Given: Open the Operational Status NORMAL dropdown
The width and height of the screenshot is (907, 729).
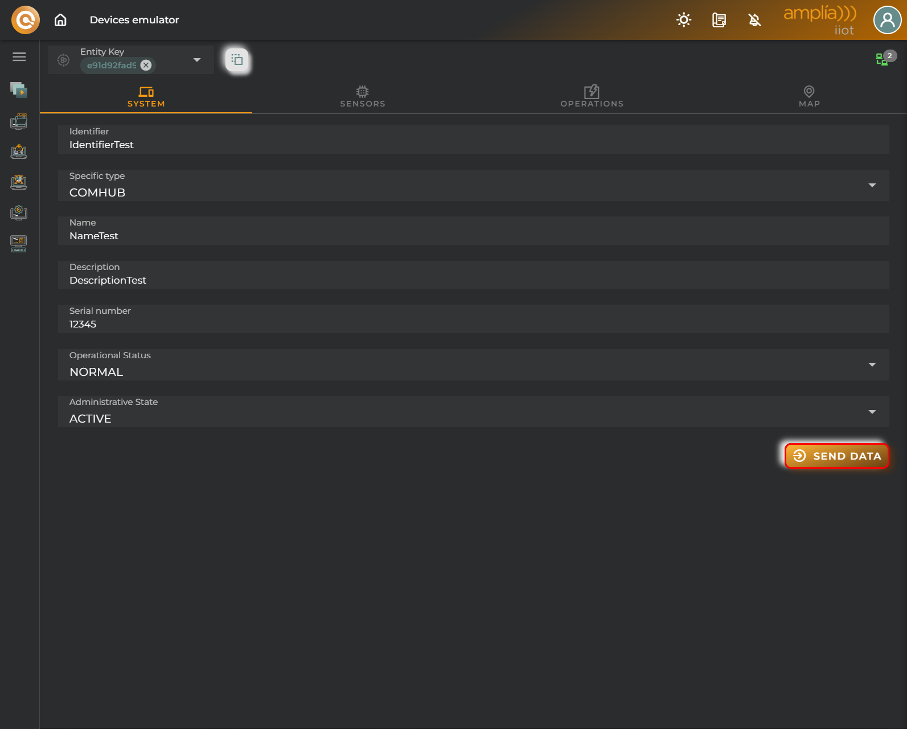Looking at the screenshot, I should [474, 364].
